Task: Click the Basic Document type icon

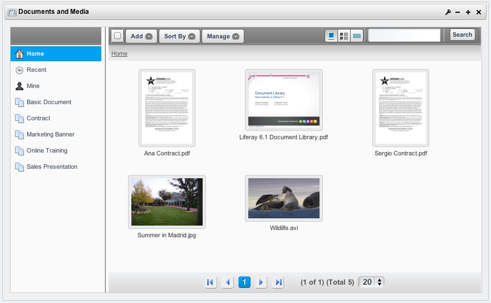Action: pos(19,102)
